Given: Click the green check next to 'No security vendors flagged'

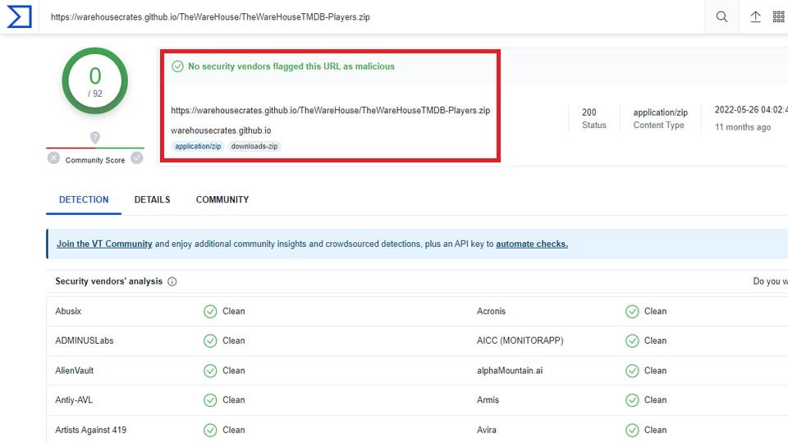Looking at the screenshot, I should [x=177, y=66].
